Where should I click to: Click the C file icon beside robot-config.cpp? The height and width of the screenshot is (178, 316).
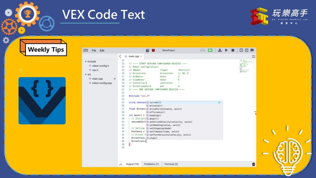coord(90,83)
